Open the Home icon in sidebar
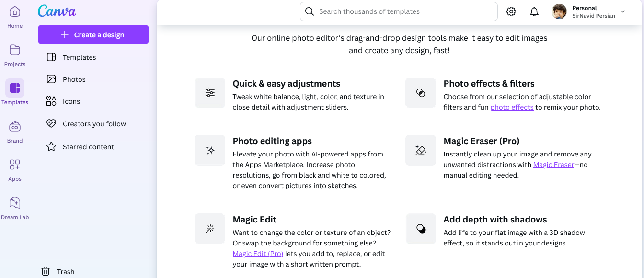The height and width of the screenshot is (278, 644). click(15, 12)
